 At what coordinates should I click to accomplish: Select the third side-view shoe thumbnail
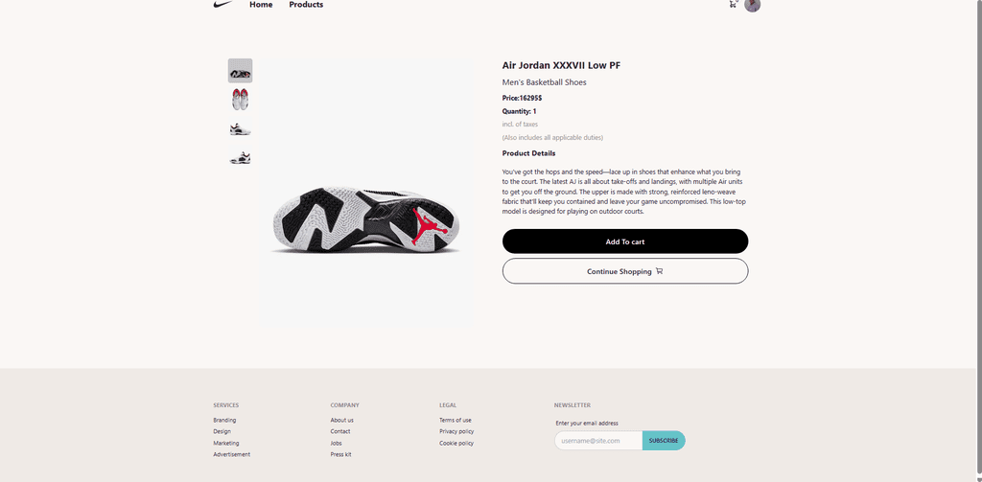240,128
